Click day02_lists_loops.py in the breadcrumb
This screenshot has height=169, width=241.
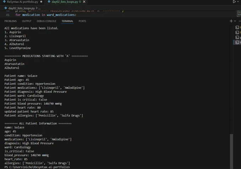21,8
